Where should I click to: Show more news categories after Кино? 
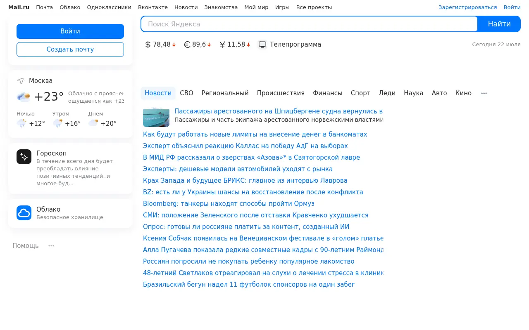pos(484,93)
